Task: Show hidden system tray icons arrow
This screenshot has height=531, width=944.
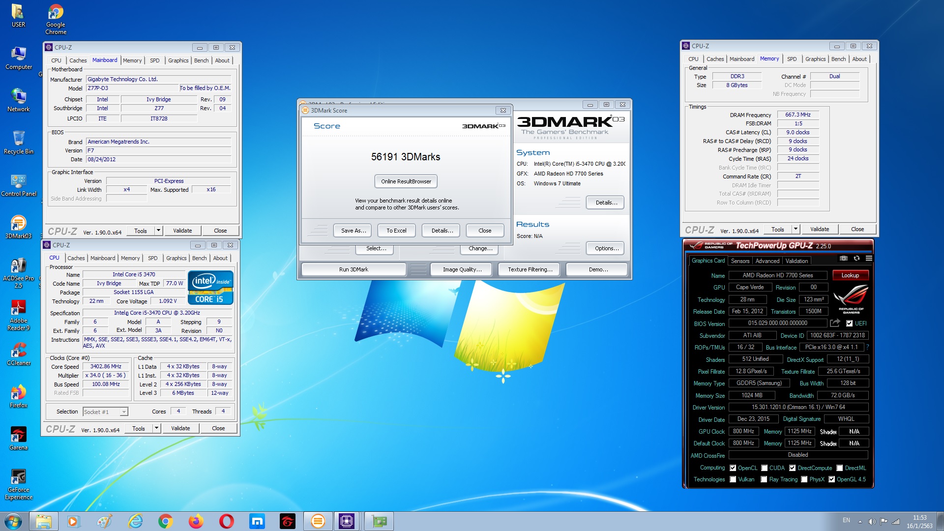Action: tap(860, 522)
